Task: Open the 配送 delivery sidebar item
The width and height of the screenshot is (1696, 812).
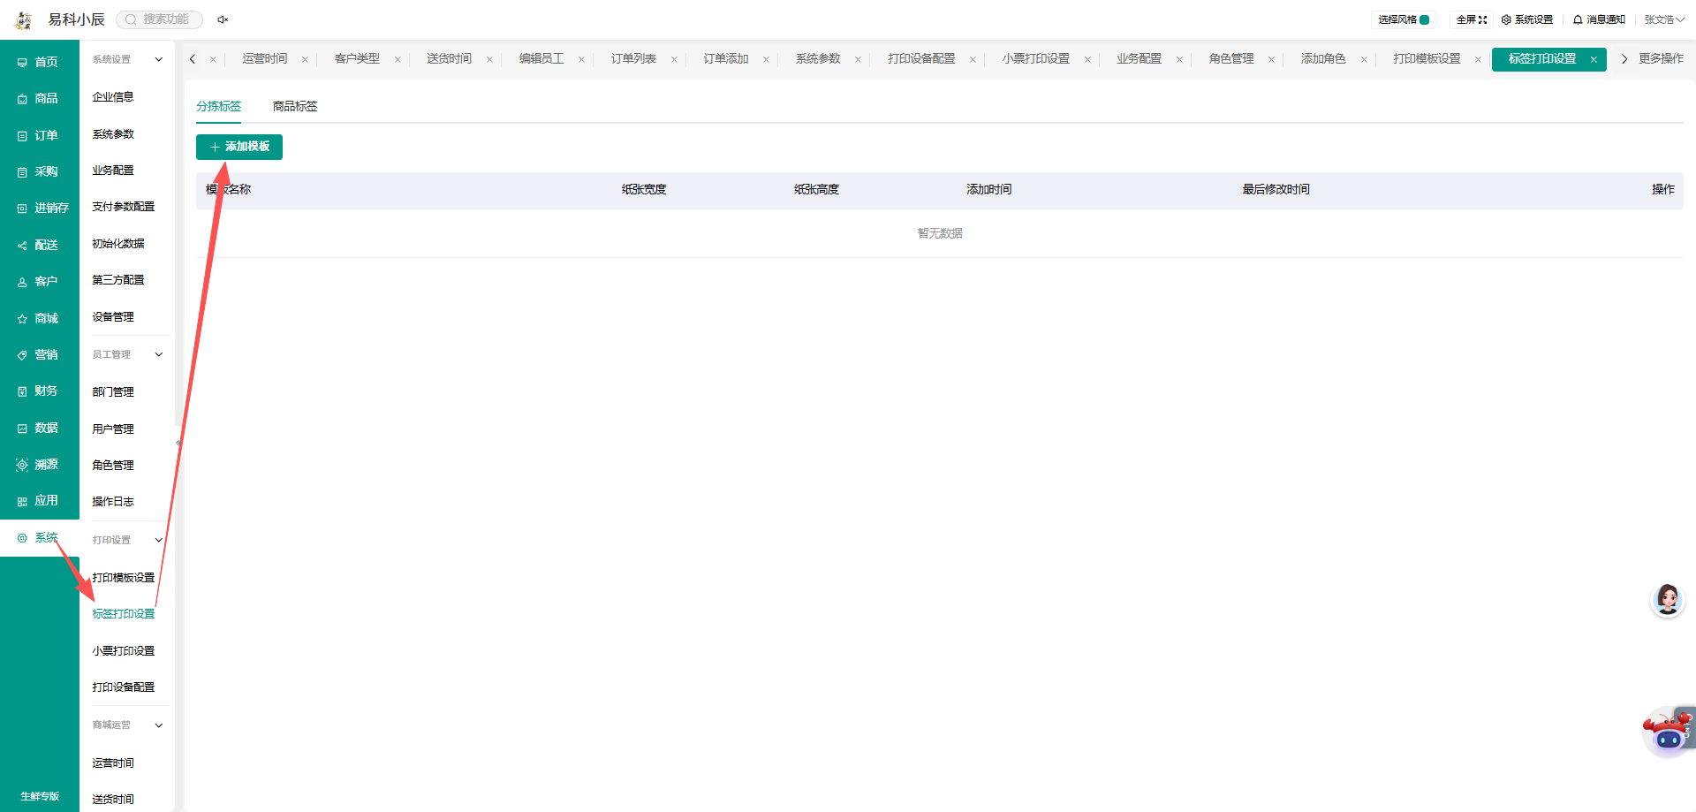Action: pyautogui.click(x=39, y=245)
